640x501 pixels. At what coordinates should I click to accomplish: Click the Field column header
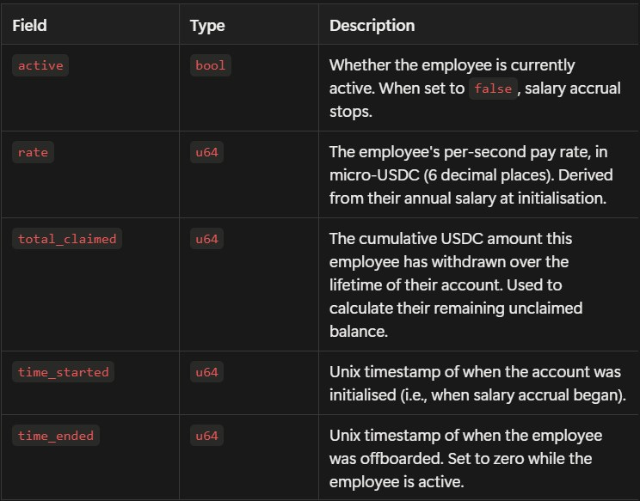click(x=29, y=26)
